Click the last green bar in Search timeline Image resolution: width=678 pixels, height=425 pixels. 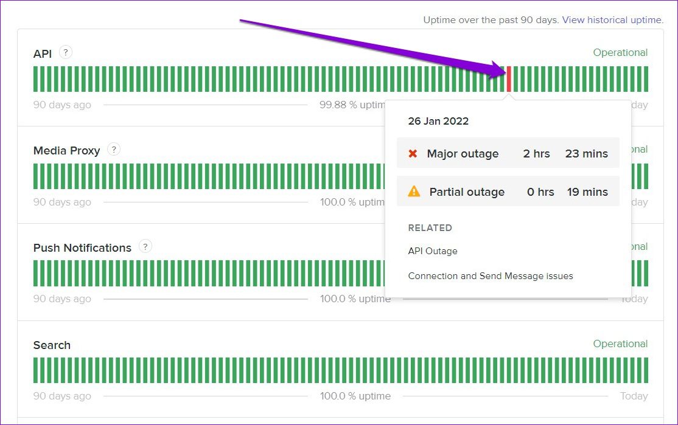pos(645,370)
